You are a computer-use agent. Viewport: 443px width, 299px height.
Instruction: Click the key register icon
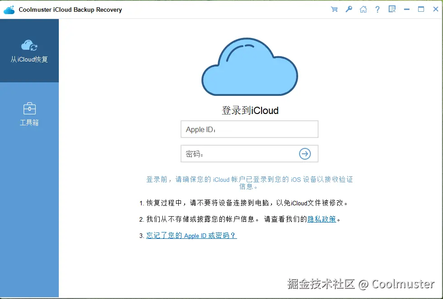click(348, 9)
